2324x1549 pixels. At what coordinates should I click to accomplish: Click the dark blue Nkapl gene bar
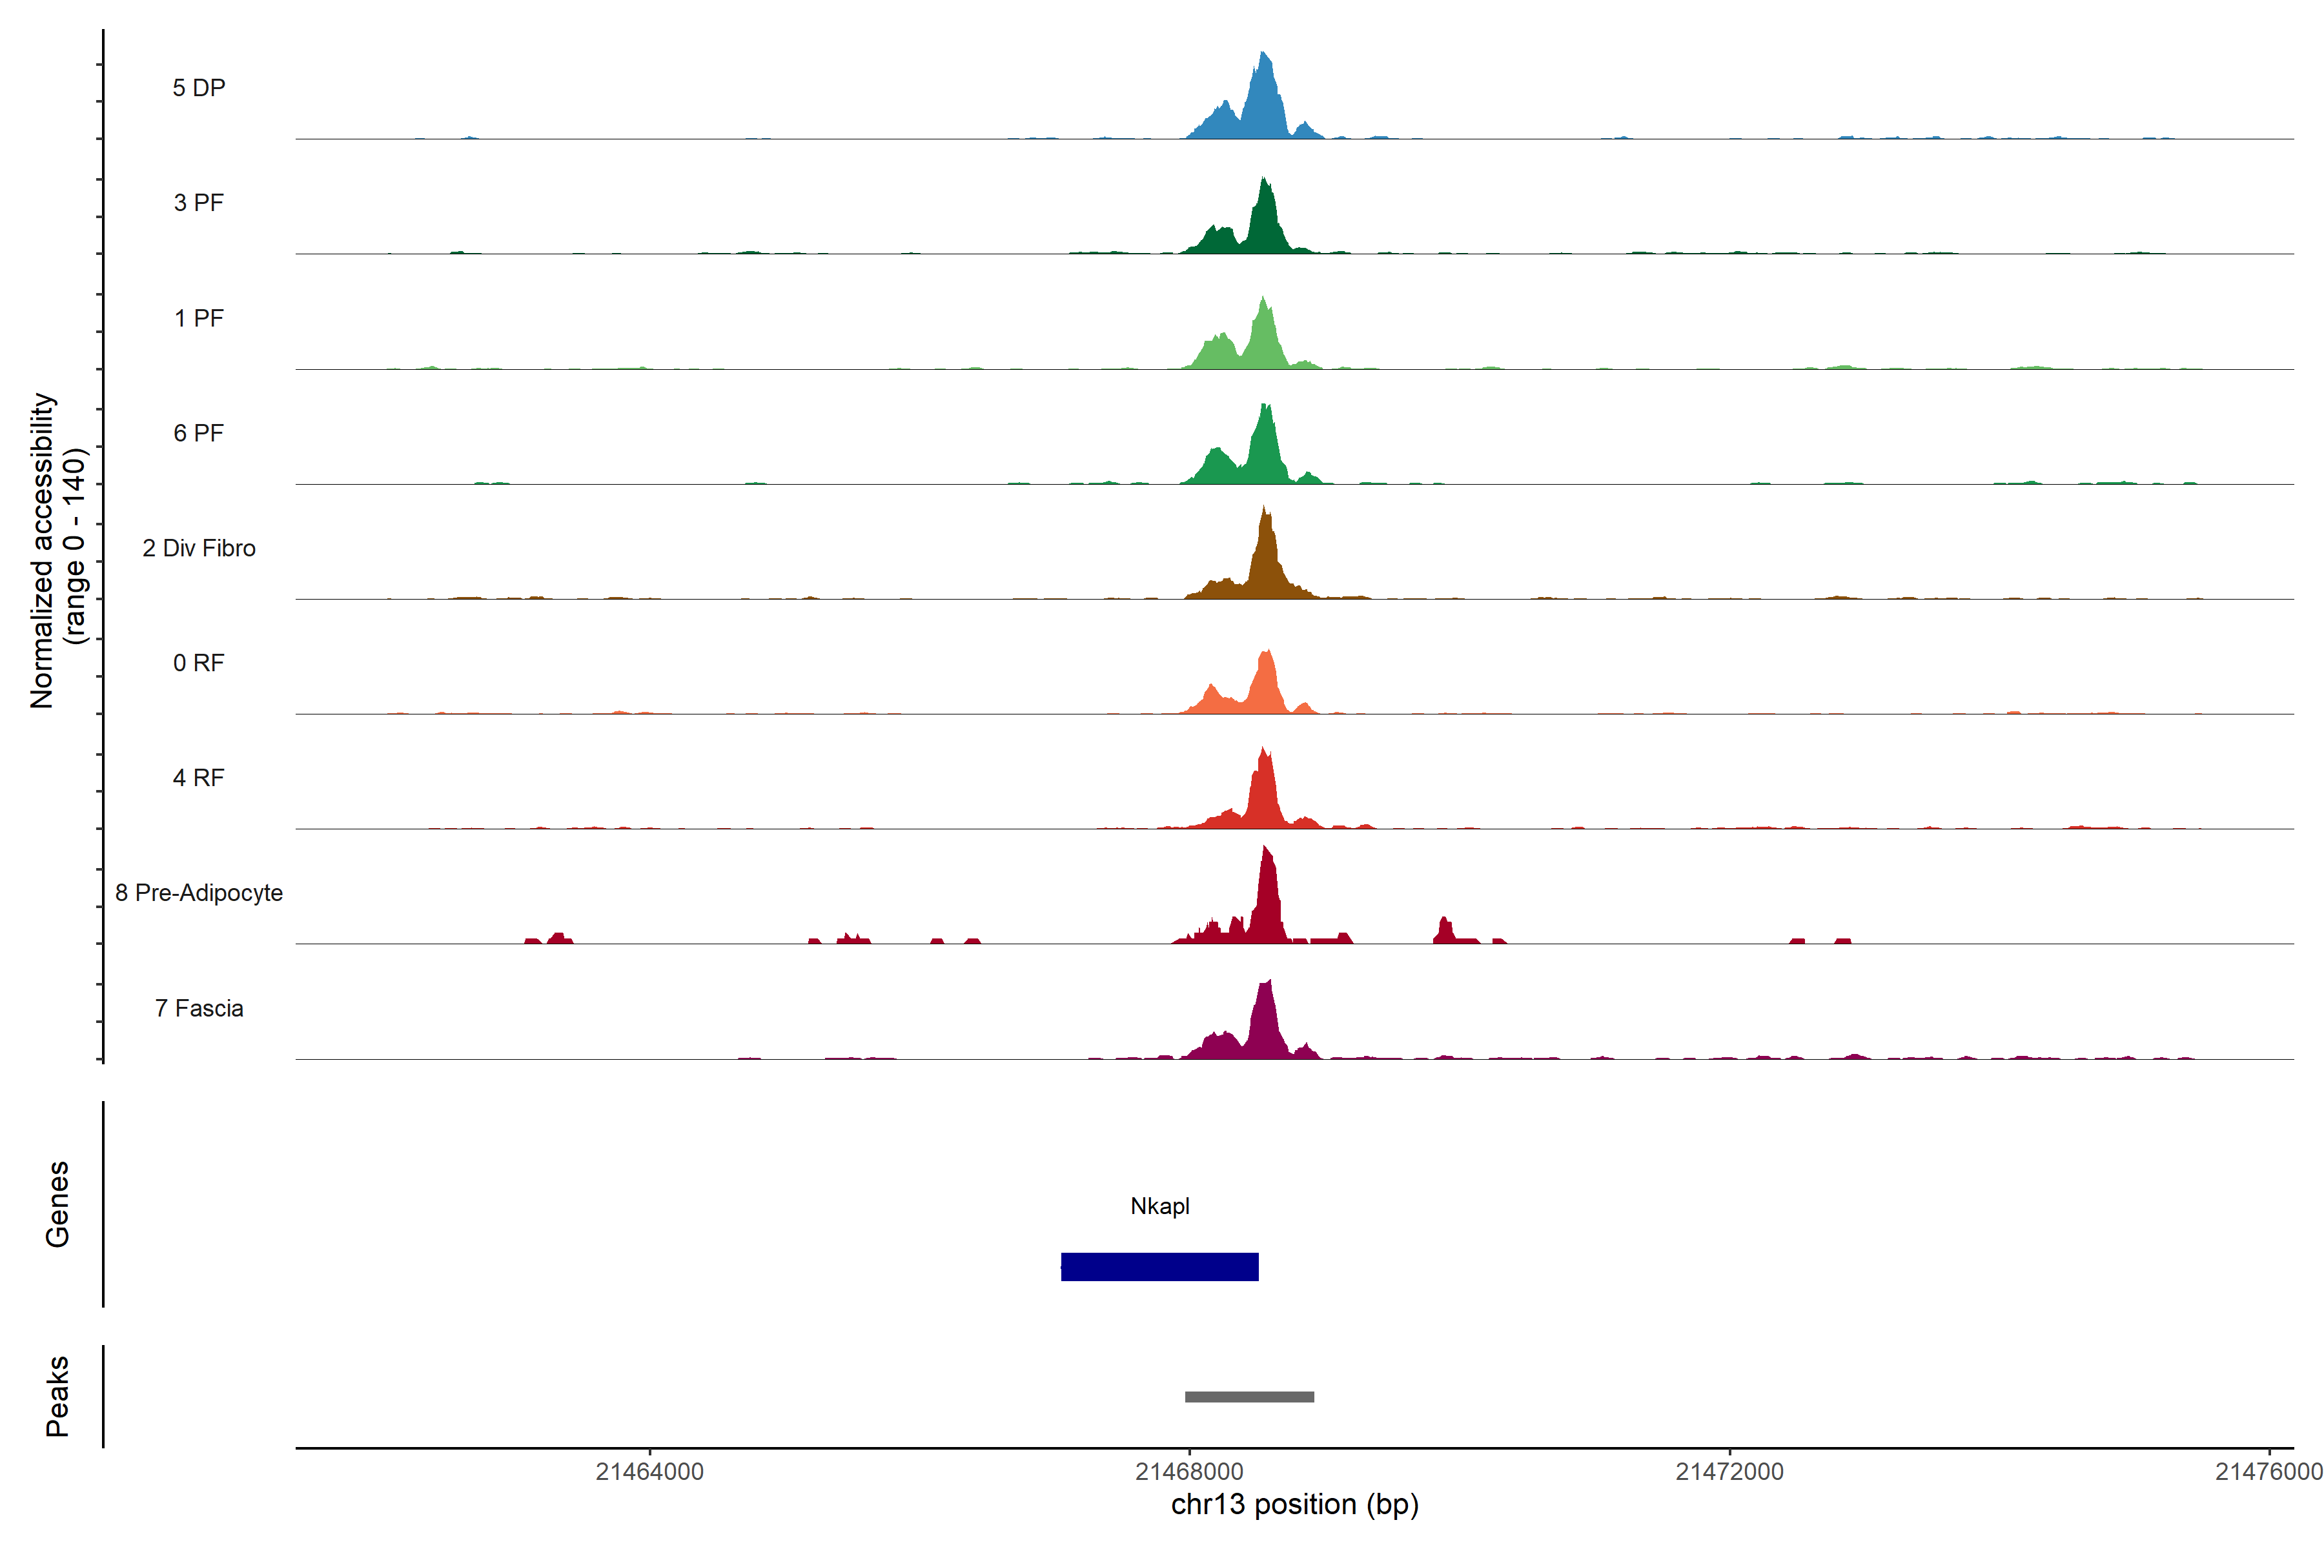[1159, 1266]
